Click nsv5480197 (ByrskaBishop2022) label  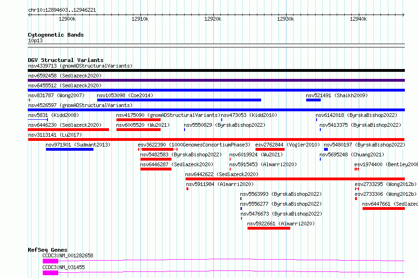(364, 145)
